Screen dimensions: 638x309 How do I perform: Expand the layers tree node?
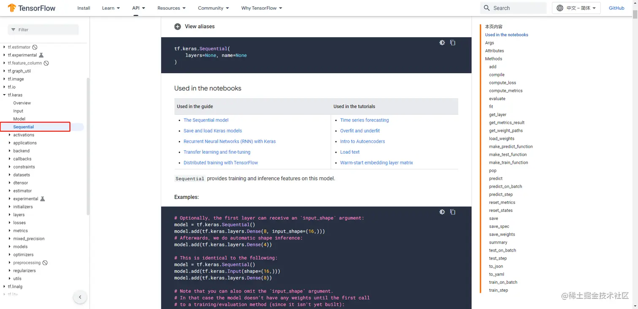pos(10,215)
